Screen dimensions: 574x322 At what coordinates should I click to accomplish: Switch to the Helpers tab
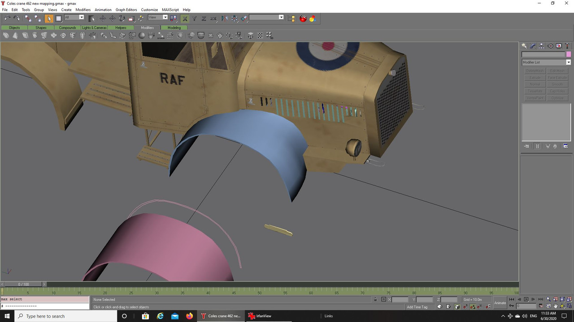tap(121, 28)
